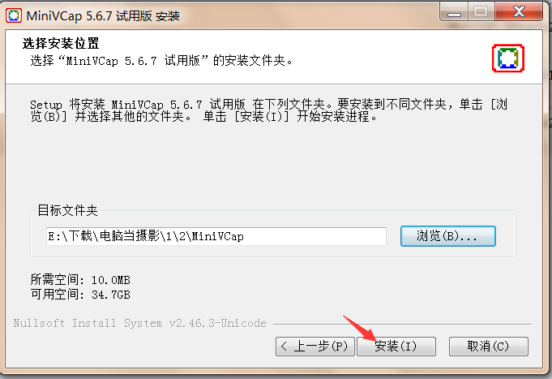This screenshot has width=552, height=379.
Task: Cancel setup using the 取消(C) button
Action: pyautogui.click(x=488, y=347)
